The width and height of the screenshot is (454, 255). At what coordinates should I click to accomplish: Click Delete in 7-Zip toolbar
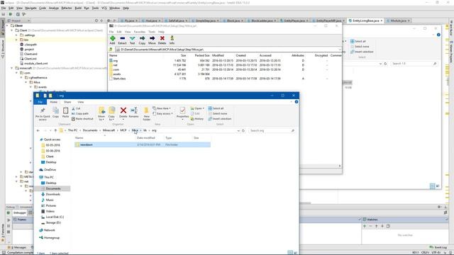pos(162,40)
